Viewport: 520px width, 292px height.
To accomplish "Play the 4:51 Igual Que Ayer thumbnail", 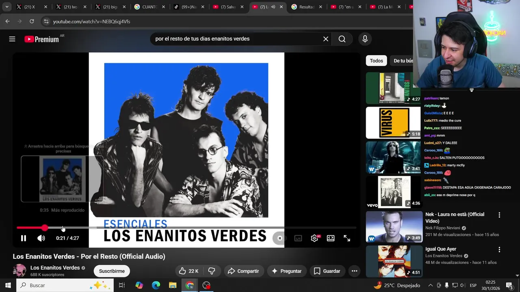I will point(394,261).
